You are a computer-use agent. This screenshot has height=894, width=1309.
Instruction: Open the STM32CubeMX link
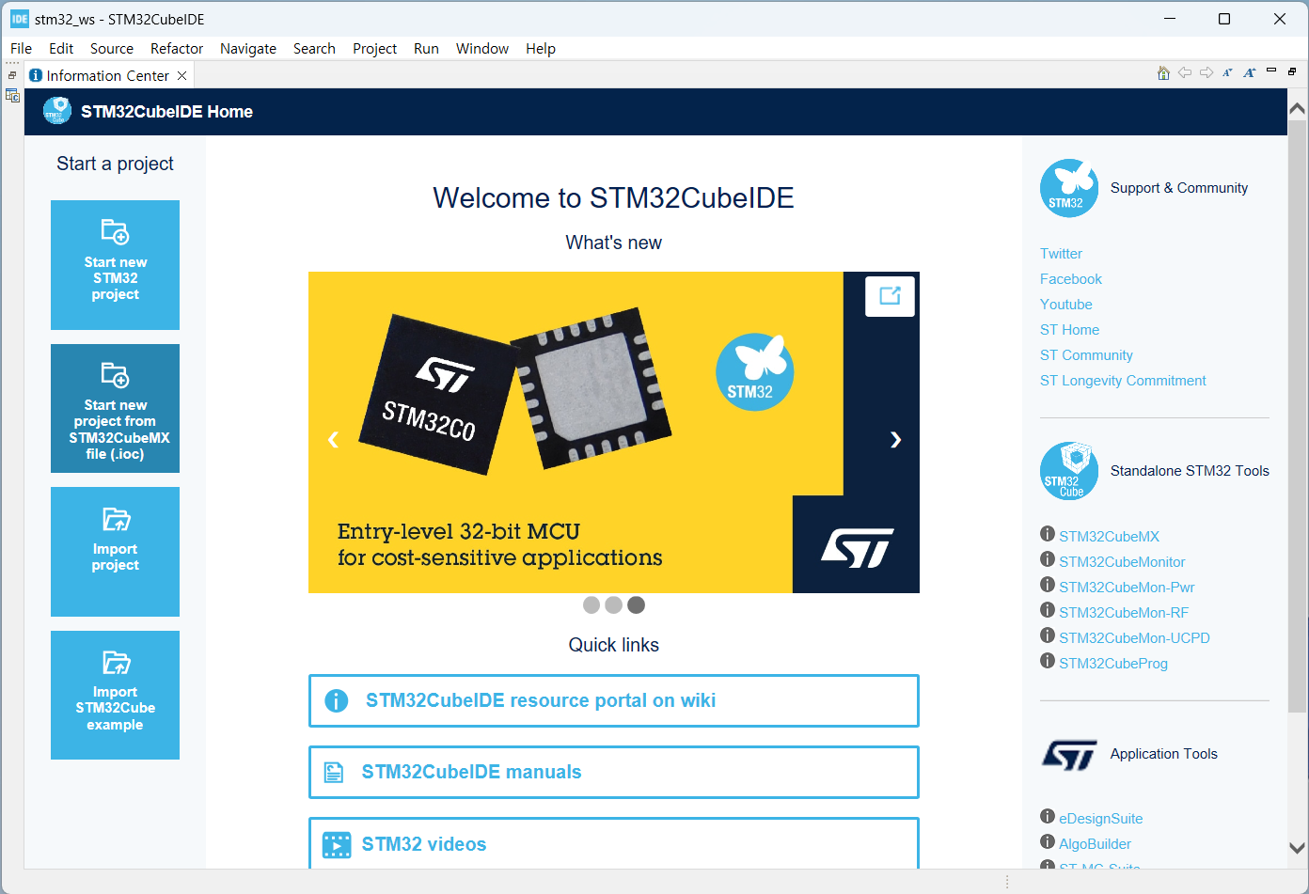pos(1110,537)
